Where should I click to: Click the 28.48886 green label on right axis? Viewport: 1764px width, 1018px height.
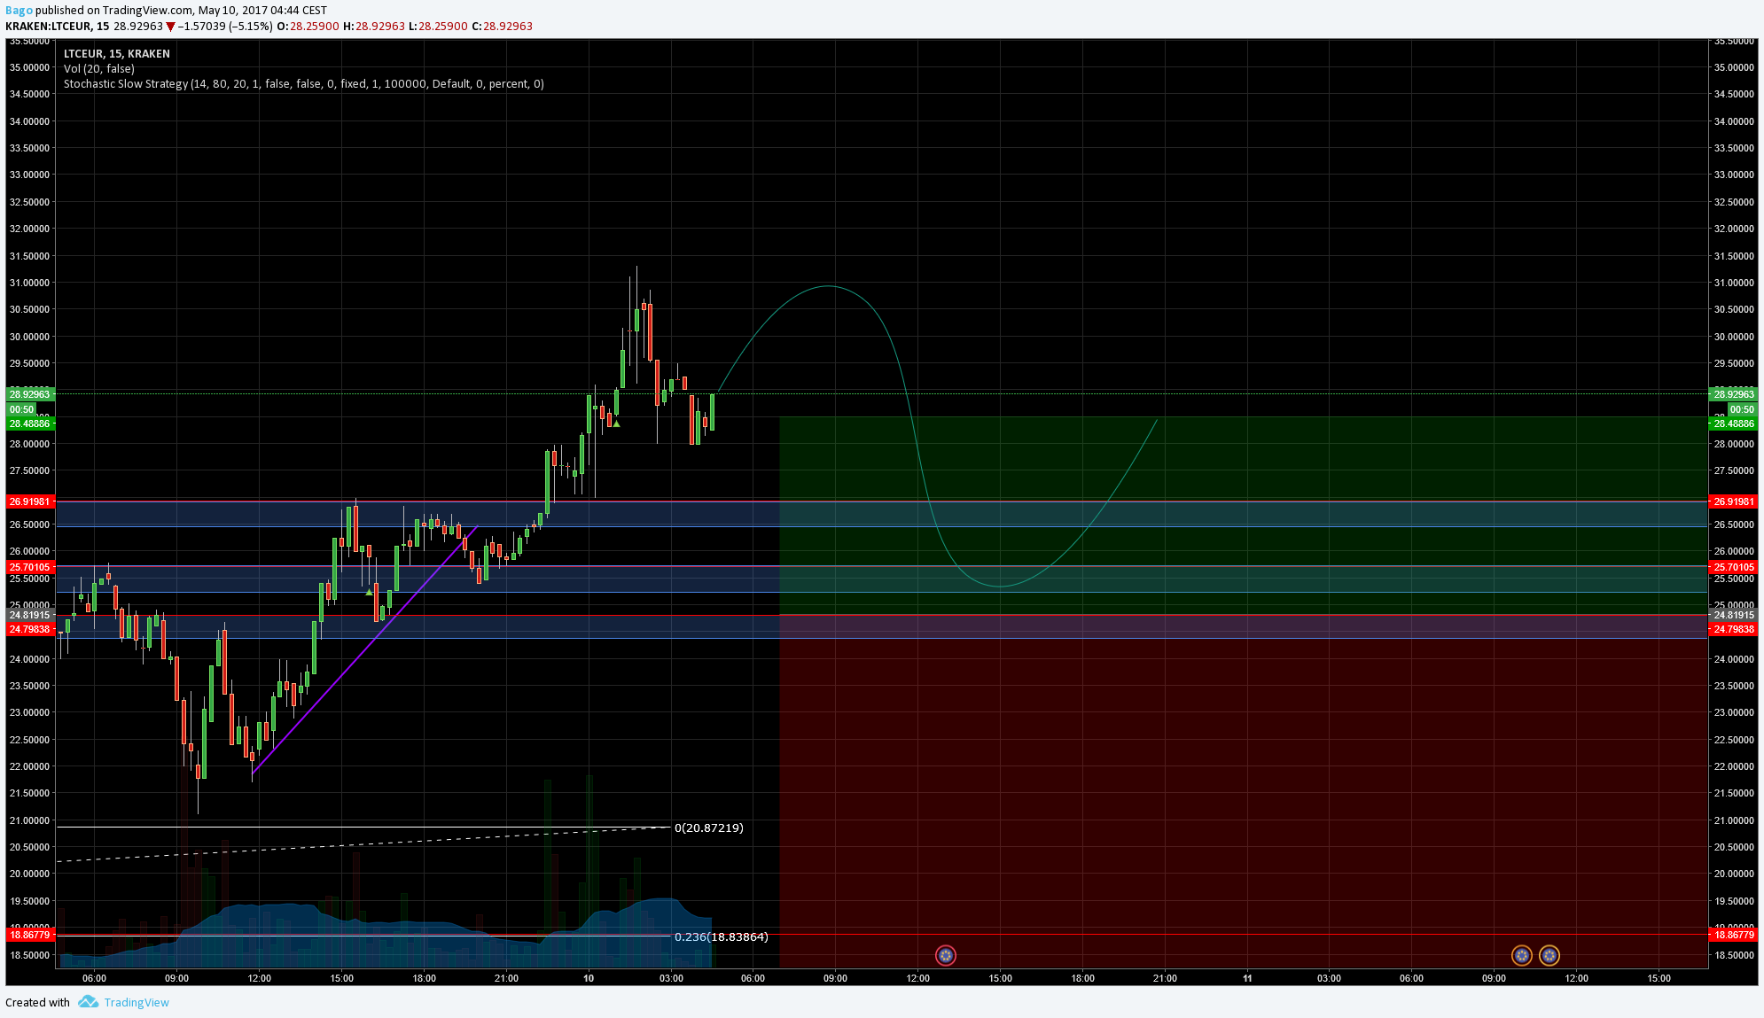[x=1733, y=424]
